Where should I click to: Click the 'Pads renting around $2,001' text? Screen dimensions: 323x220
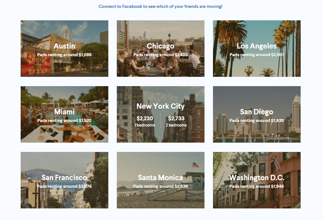(257, 55)
